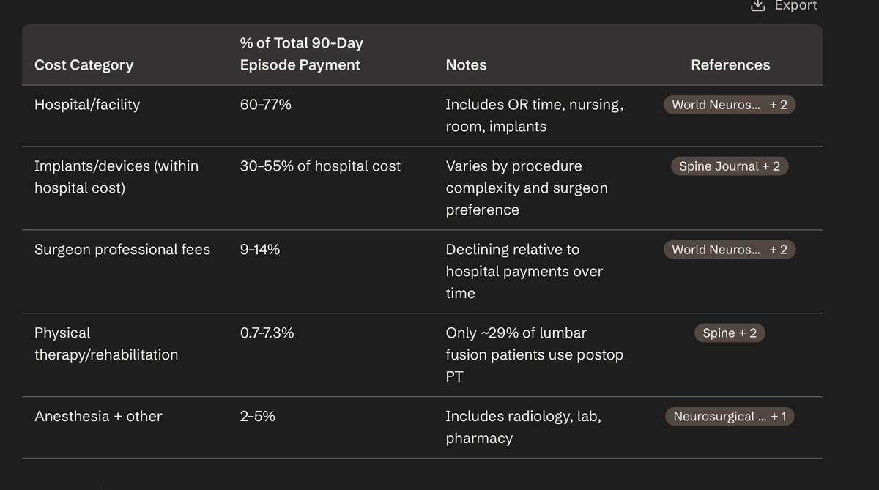Viewport: 879px width, 490px height.
Task: Click the 30–55% of hospital cost value
Action: [320, 166]
